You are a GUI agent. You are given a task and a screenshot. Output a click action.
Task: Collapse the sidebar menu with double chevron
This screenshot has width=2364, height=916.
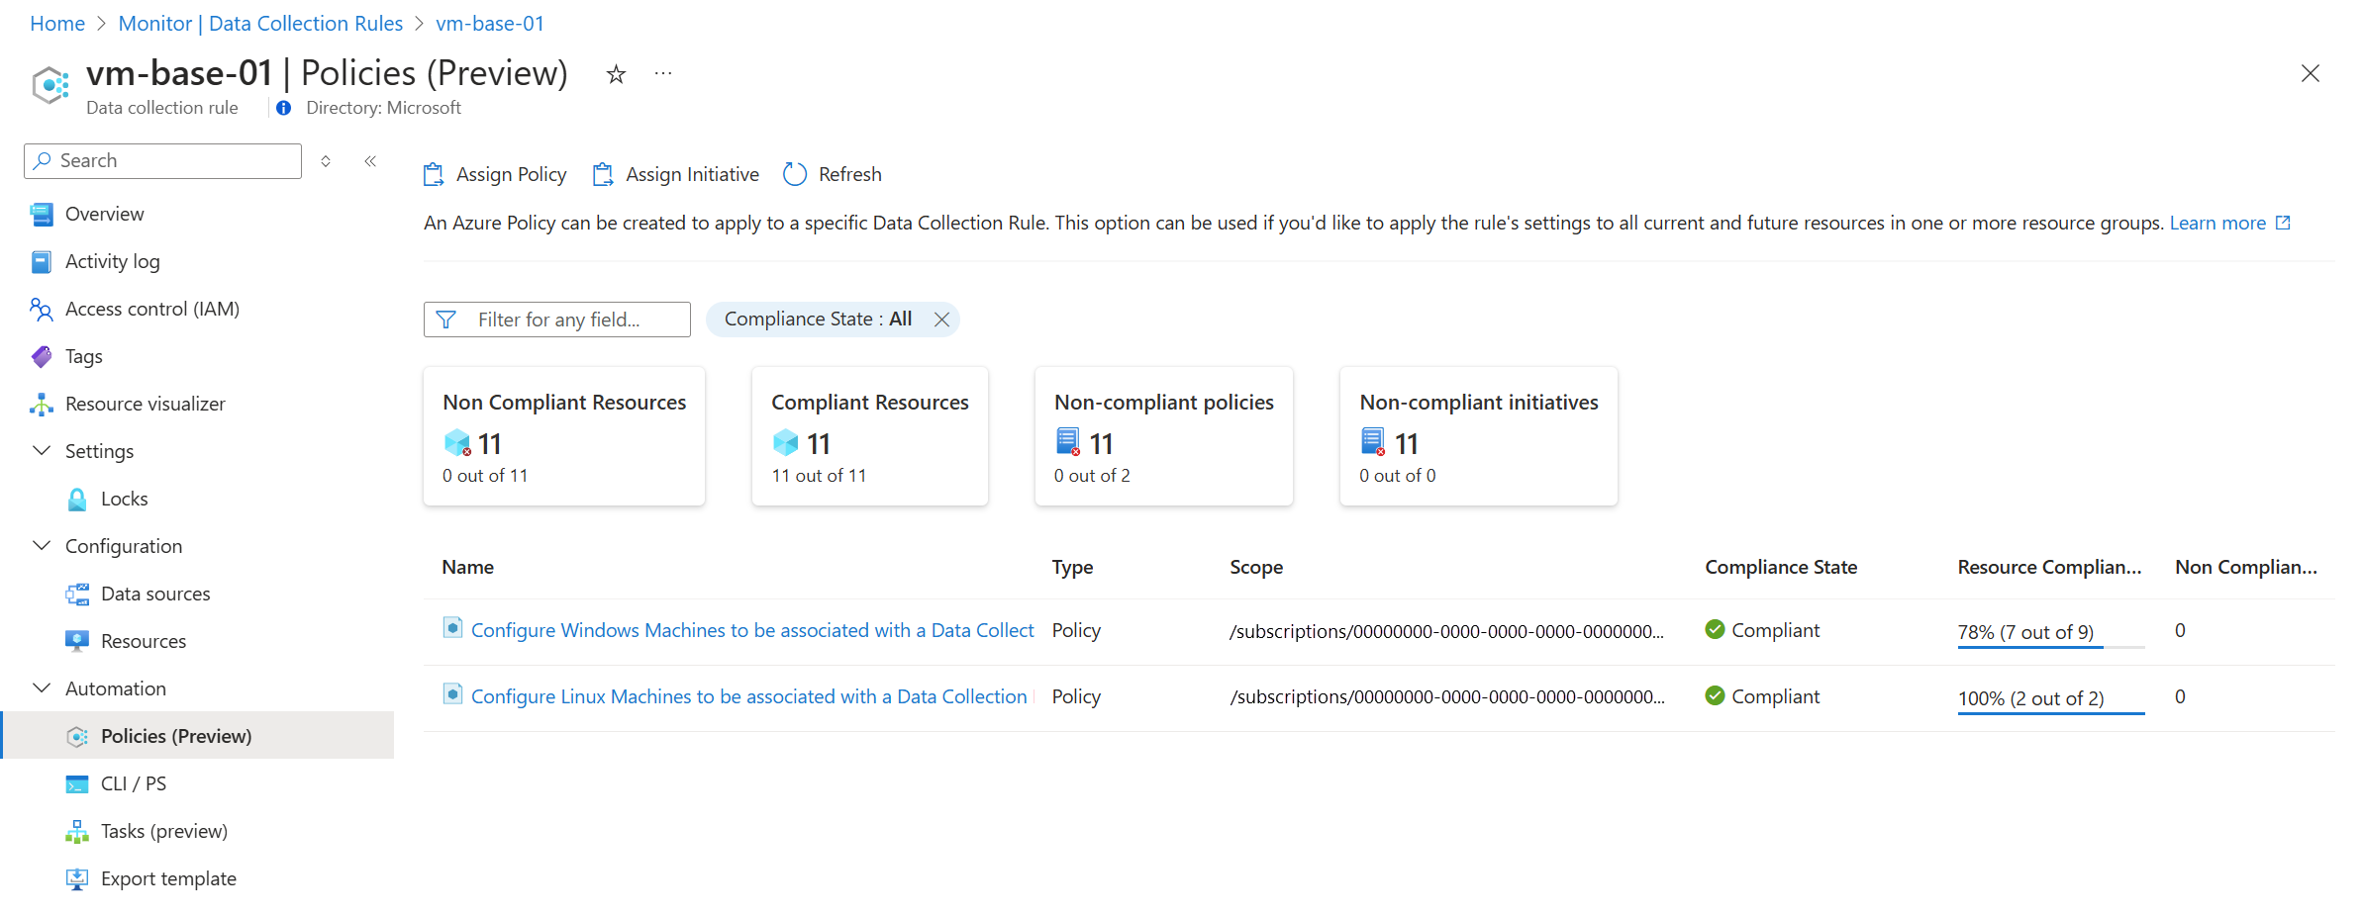pos(370,161)
